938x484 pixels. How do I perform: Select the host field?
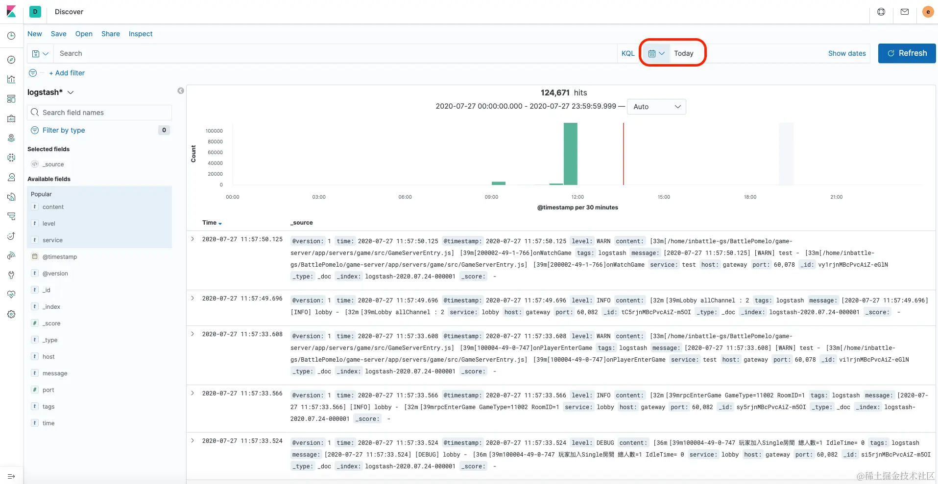click(x=48, y=357)
